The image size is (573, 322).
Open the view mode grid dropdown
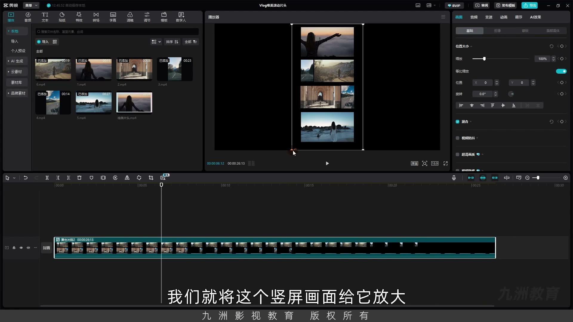156,42
